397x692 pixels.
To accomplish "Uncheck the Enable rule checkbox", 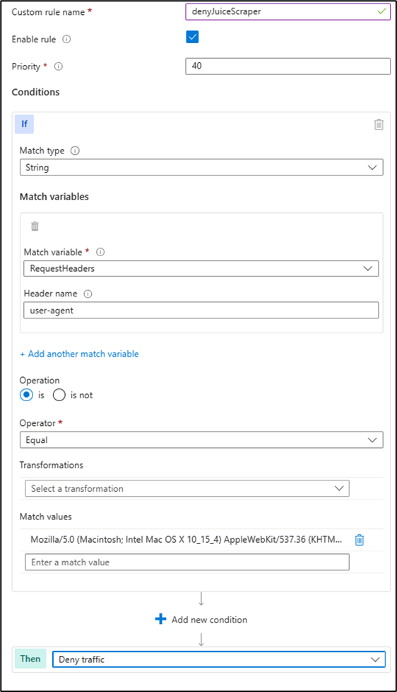I will click(x=193, y=37).
